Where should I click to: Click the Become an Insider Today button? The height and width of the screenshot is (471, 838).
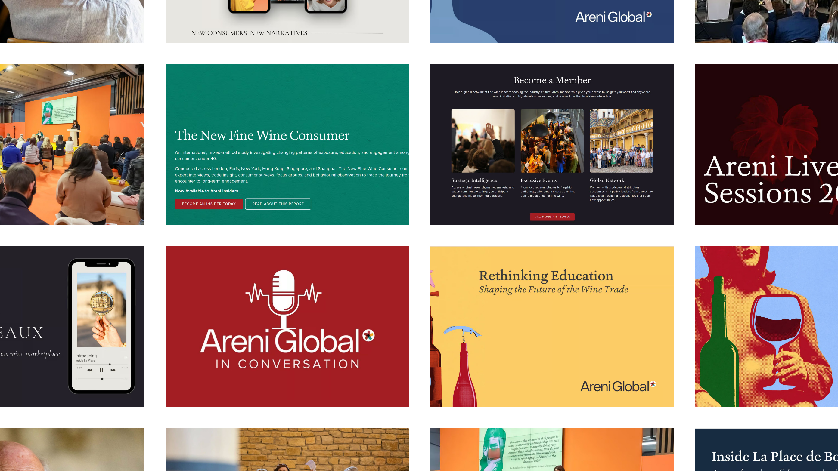(209, 204)
